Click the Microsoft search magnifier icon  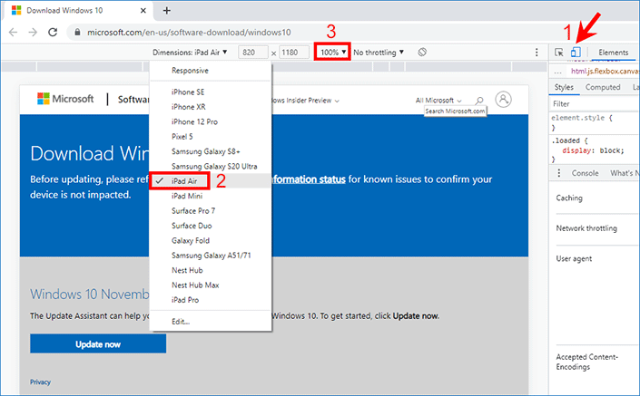click(479, 101)
